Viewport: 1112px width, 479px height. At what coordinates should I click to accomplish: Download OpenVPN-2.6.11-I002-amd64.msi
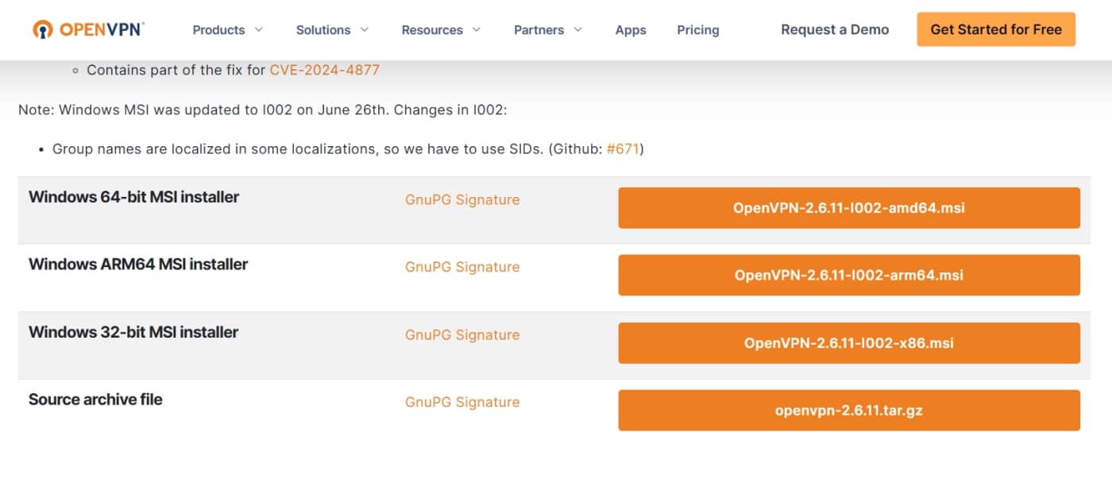[x=849, y=208]
